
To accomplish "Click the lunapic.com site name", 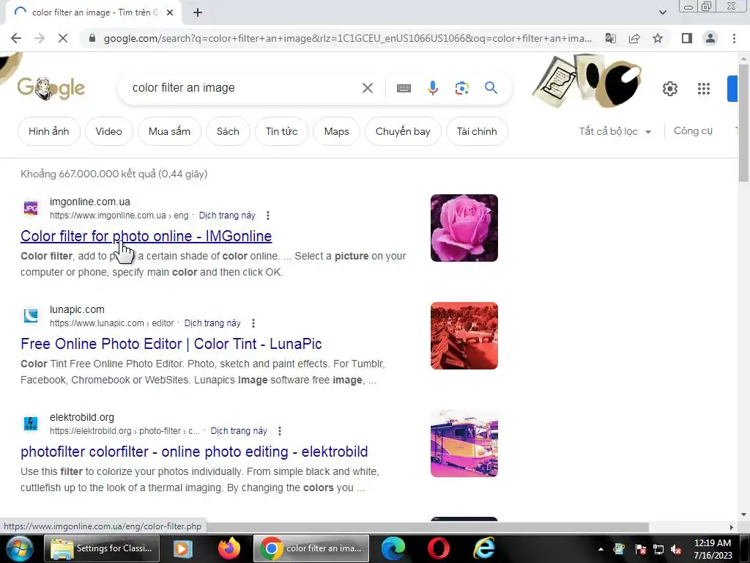I will click(77, 310).
